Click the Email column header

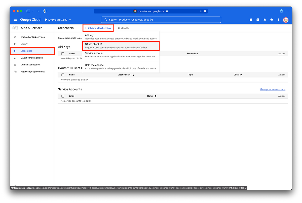coord(72,96)
